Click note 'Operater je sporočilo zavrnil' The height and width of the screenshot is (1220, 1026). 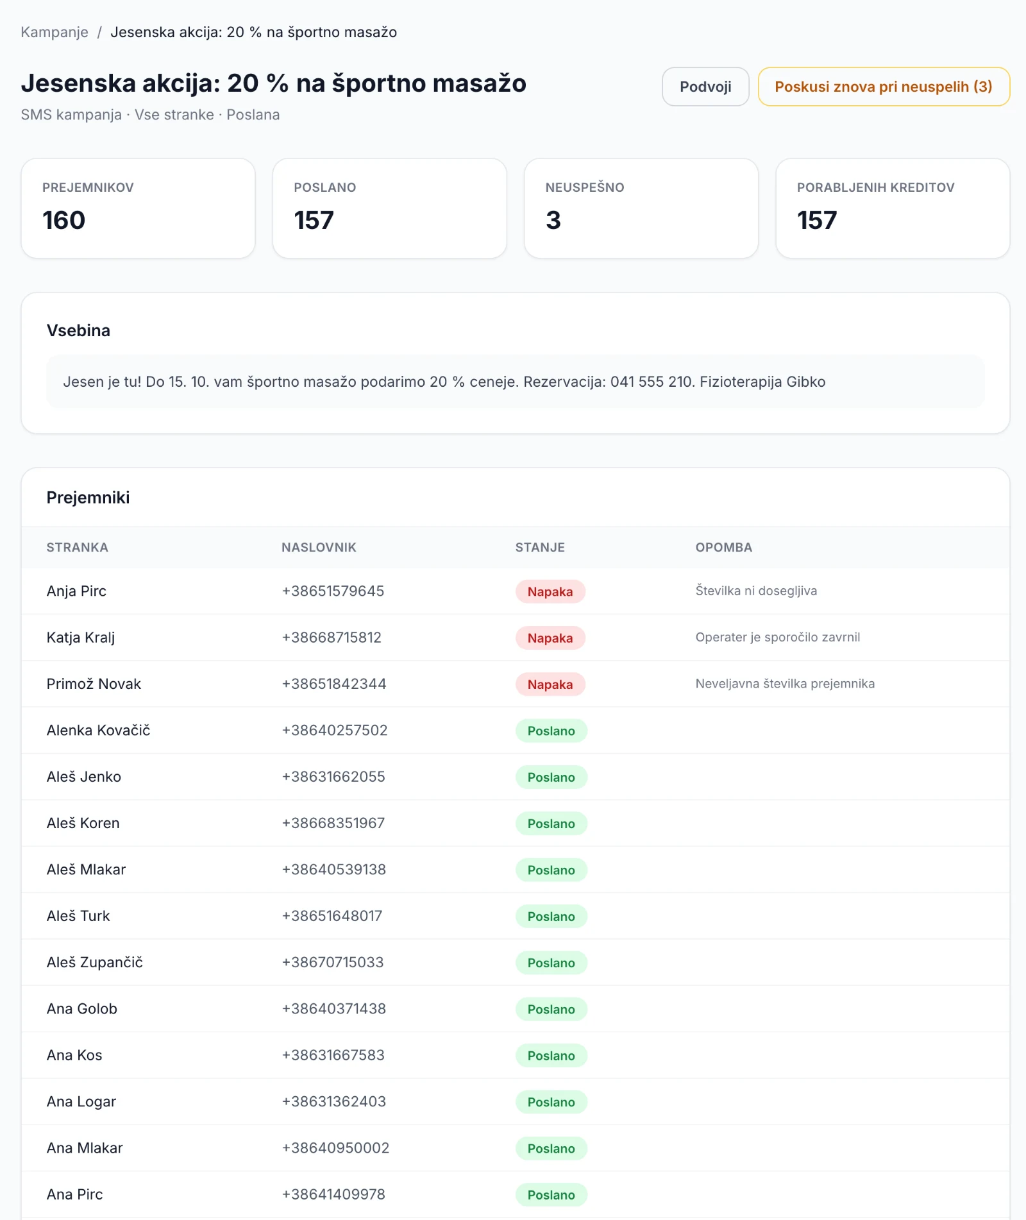click(x=778, y=637)
